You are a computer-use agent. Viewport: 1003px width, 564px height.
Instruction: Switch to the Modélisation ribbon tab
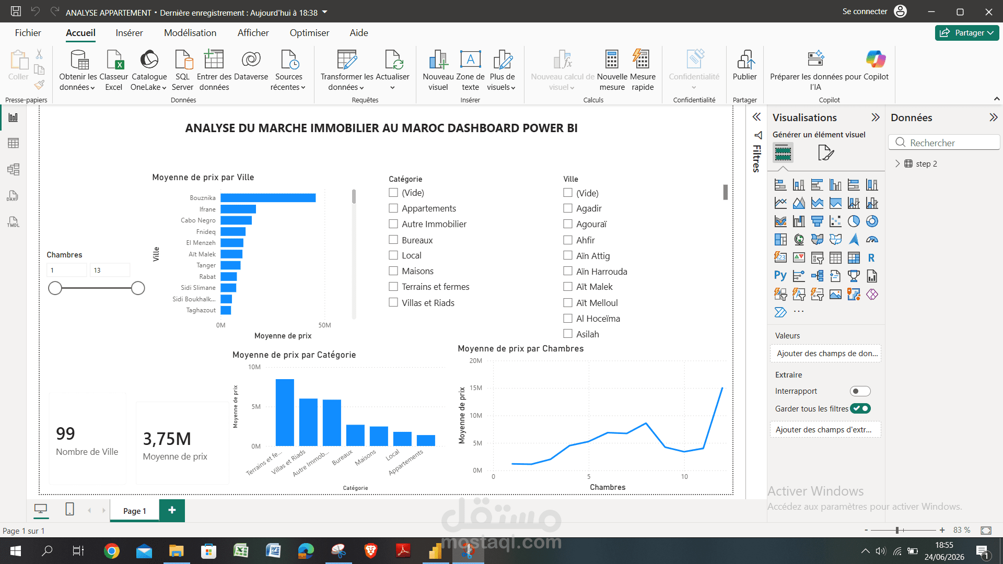click(x=190, y=33)
